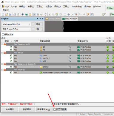The width and height of the screenshot is (114, 116).
Task: Click the Undo arrow icon
Action: [x=80, y=14]
